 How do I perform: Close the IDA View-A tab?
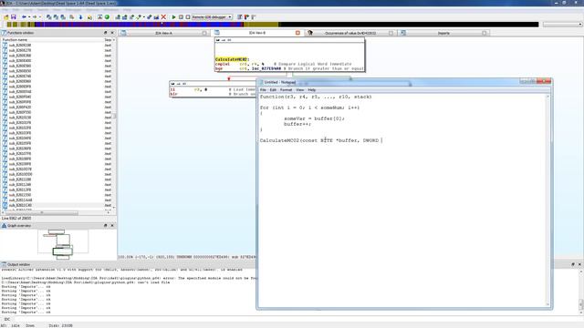click(x=204, y=33)
